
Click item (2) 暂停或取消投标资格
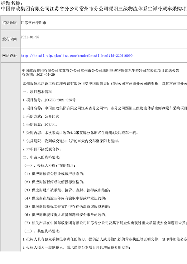54,182
